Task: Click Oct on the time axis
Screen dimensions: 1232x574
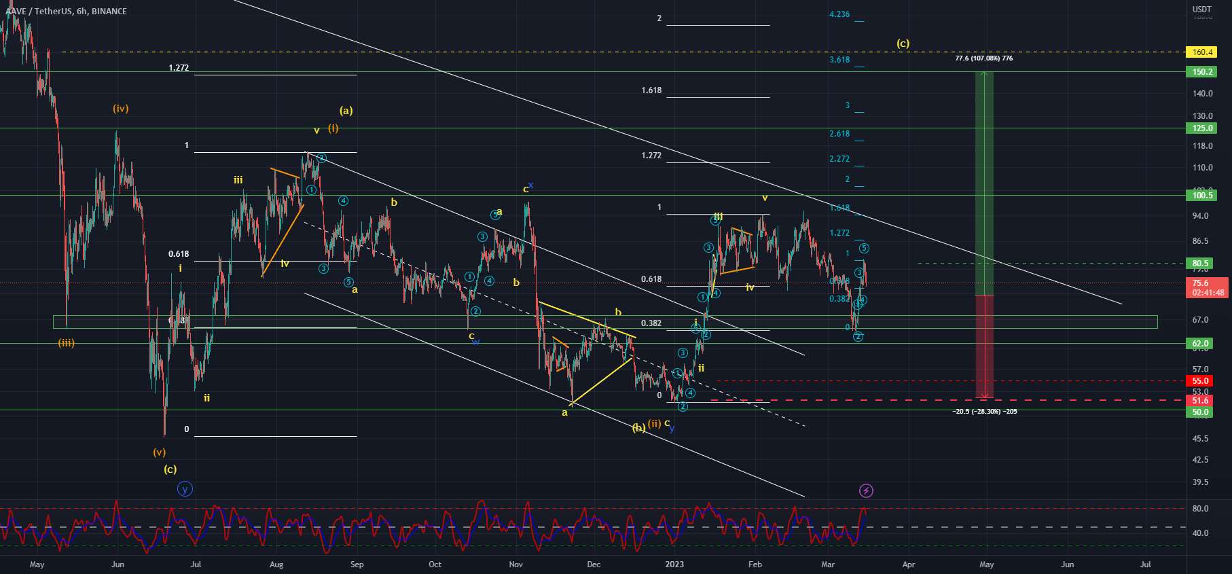Action: 435,564
